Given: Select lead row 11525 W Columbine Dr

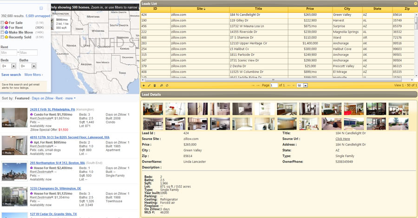Looking at the screenshot, I should (x=277, y=72).
